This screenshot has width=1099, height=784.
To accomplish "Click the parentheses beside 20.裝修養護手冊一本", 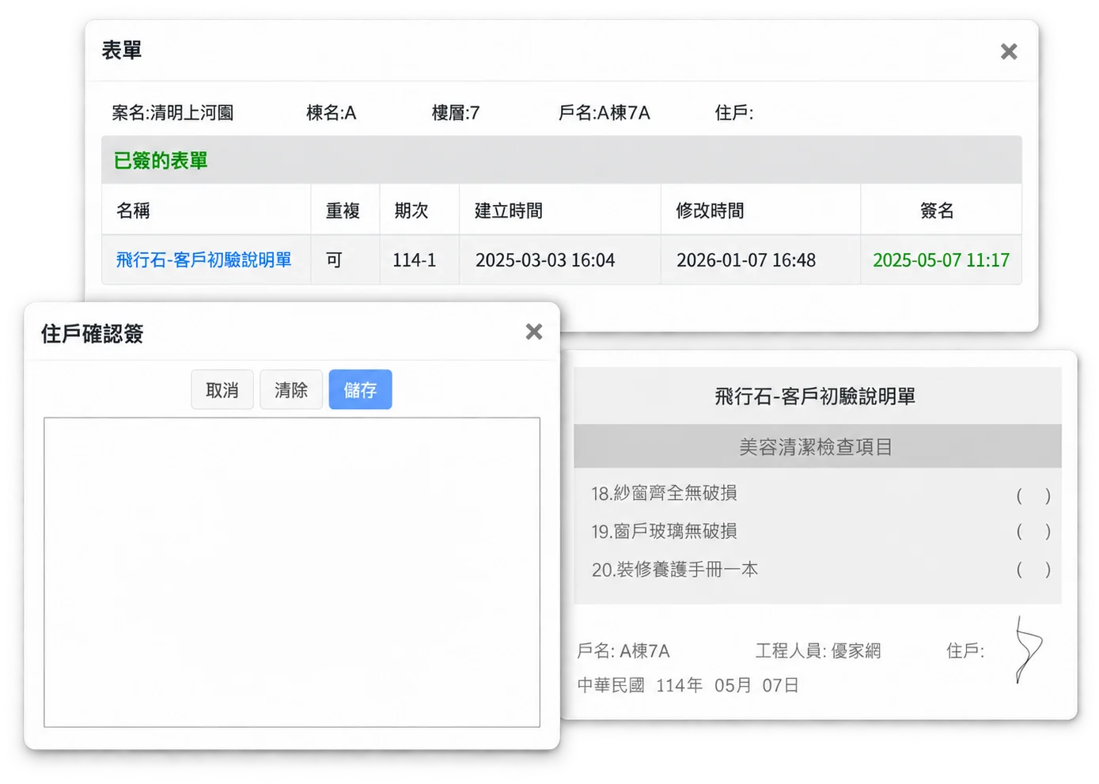I will [1033, 570].
